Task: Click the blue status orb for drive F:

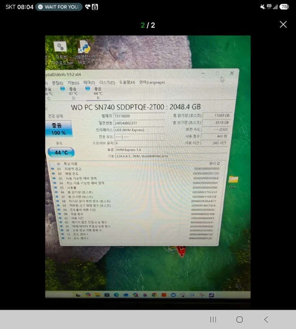Action: point(88,88)
